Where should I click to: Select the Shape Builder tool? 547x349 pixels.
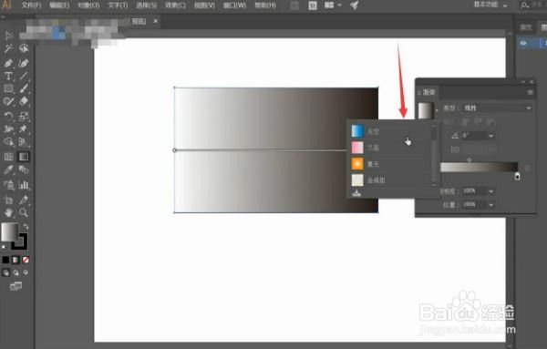(x=8, y=142)
